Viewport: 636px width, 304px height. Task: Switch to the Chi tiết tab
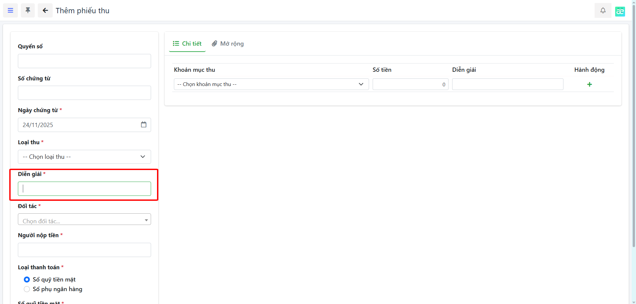[187, 44]
